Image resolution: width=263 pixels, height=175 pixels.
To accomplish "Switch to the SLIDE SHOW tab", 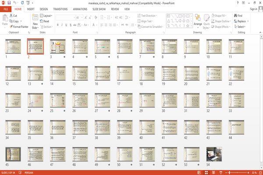I will click(x=99, y=9).
